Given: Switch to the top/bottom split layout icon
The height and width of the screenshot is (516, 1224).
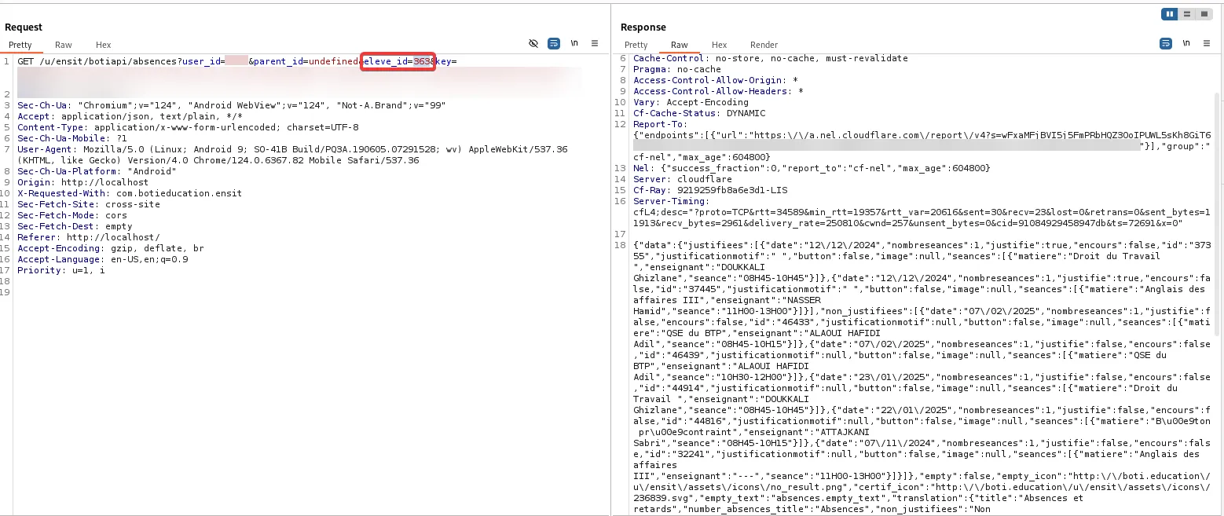Looking at the screenshot, I should pos(1186,14).
